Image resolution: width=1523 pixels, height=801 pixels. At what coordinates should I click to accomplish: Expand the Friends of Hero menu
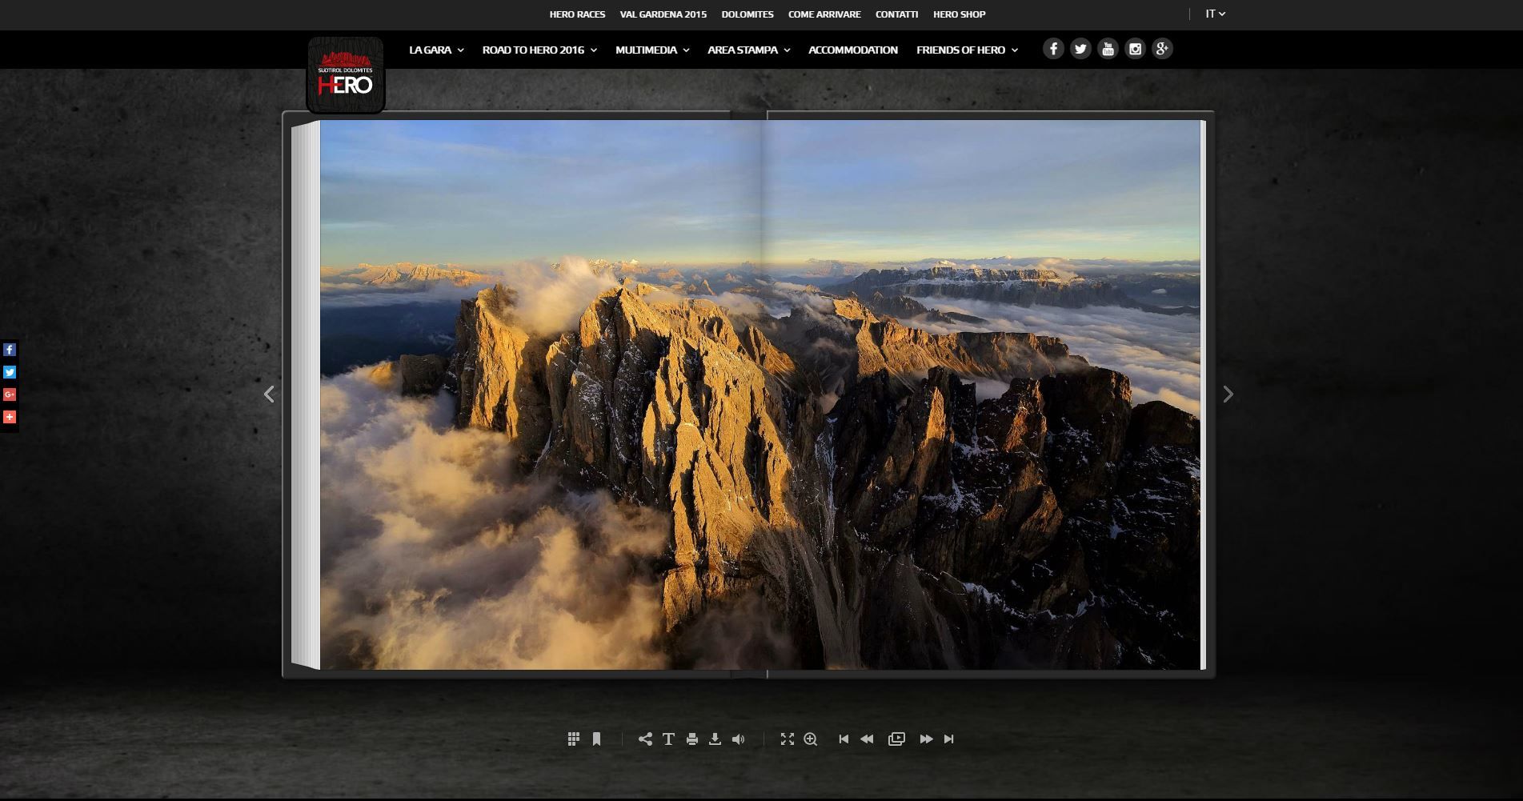click(x=967, y=50)
